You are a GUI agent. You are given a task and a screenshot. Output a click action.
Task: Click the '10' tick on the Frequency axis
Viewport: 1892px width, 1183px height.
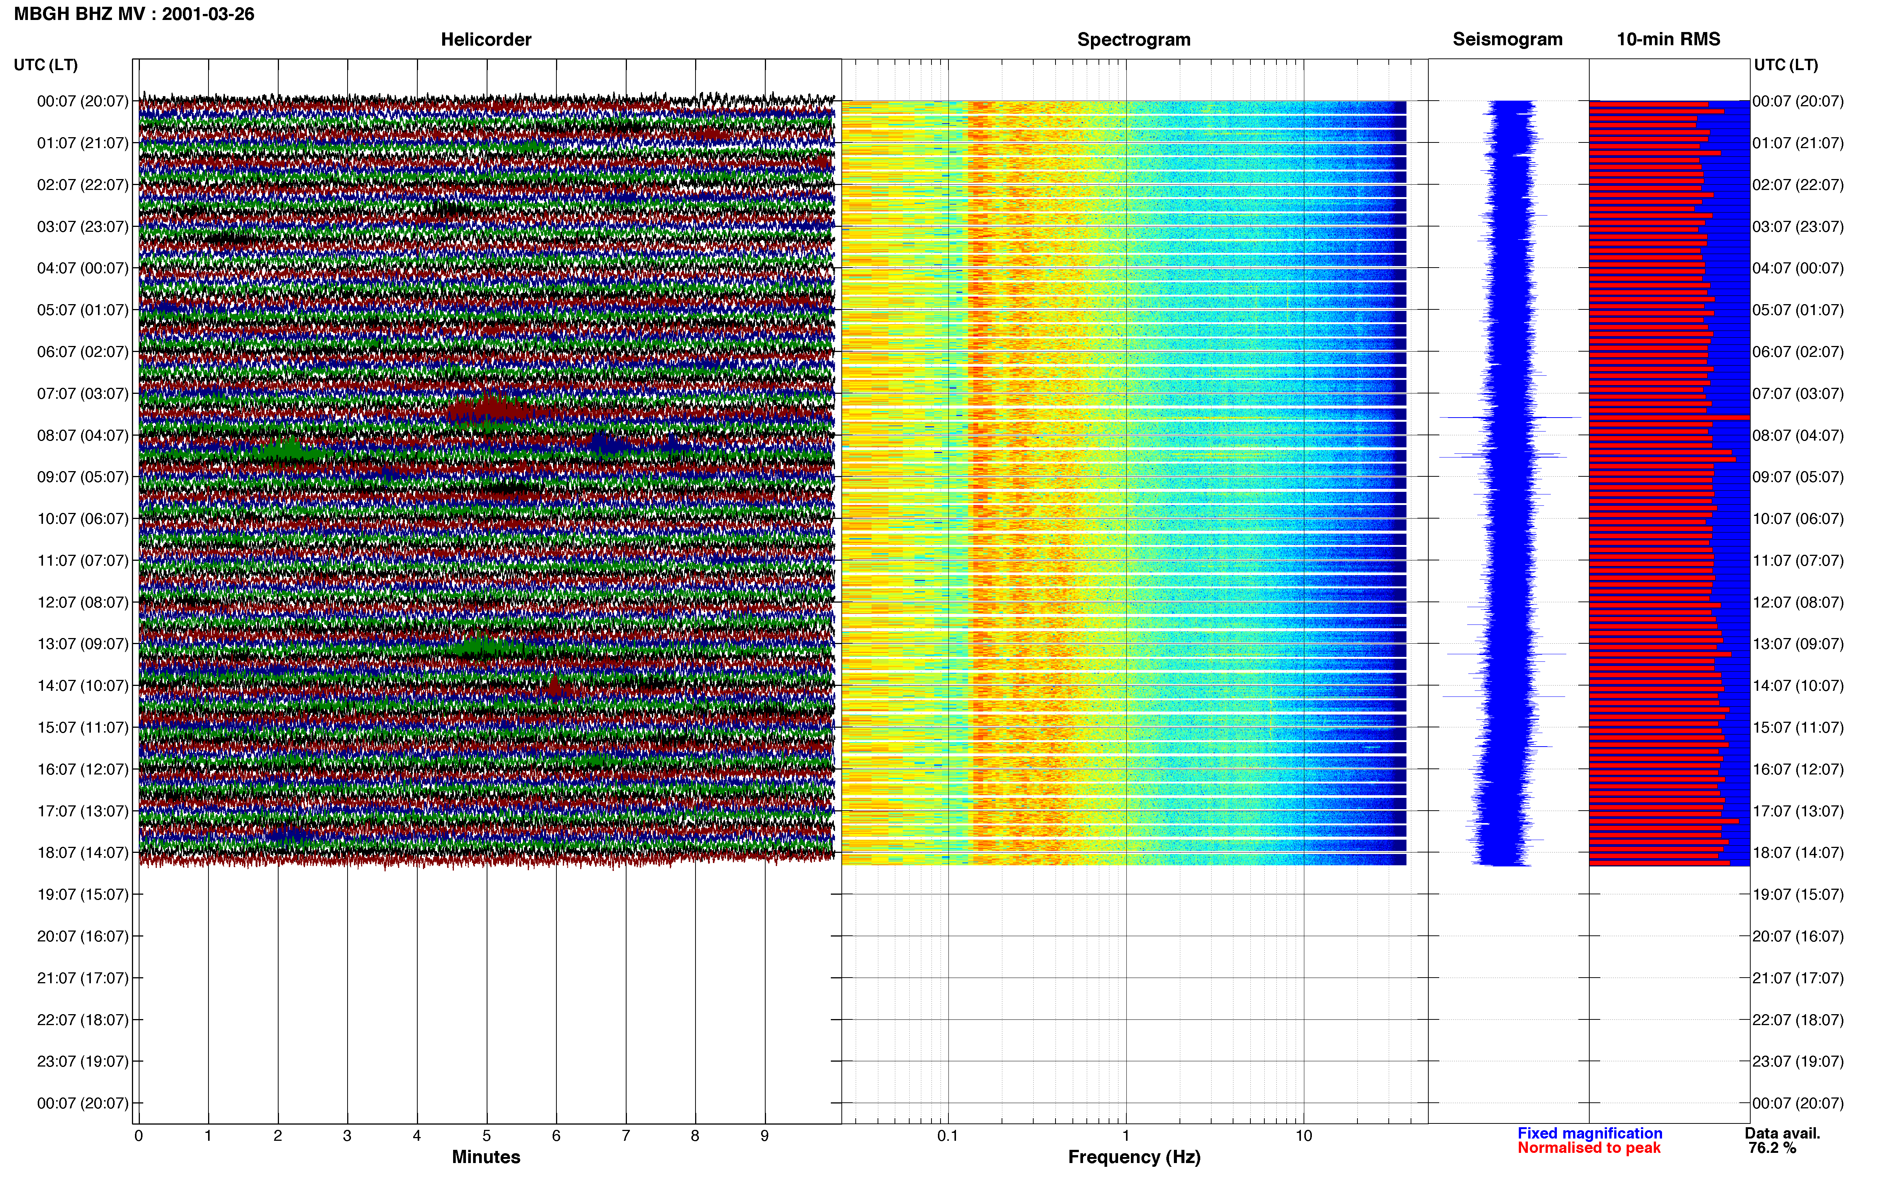1304,1136
